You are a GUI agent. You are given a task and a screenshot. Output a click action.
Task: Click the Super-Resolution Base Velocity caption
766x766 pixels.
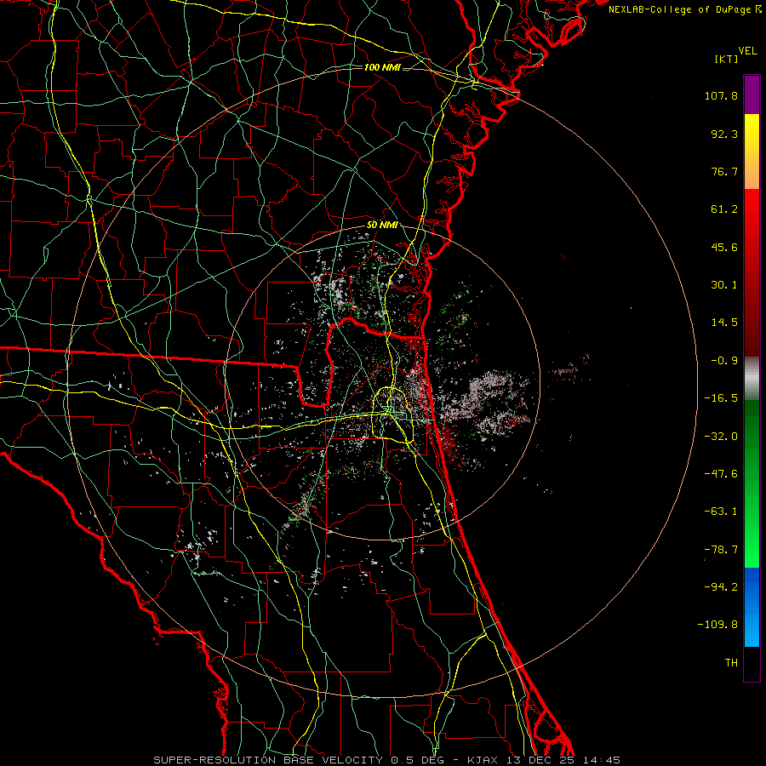[386, 760]
